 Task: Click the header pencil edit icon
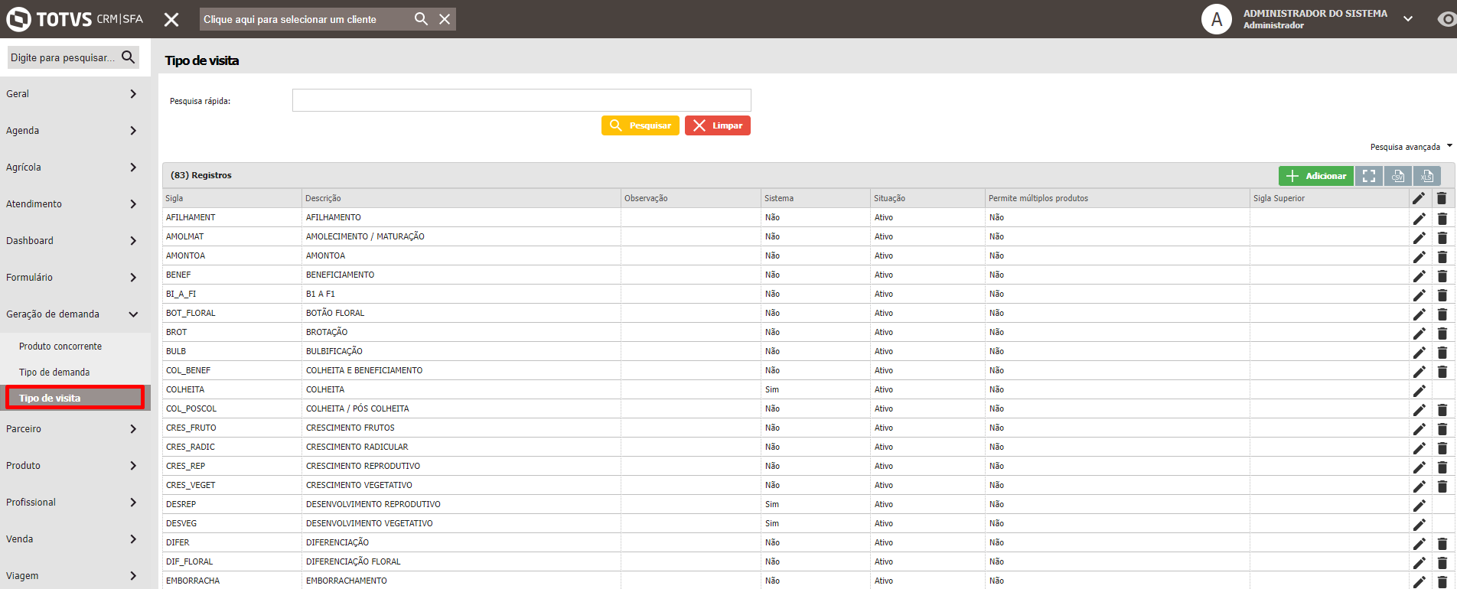tap(1419, 198)
